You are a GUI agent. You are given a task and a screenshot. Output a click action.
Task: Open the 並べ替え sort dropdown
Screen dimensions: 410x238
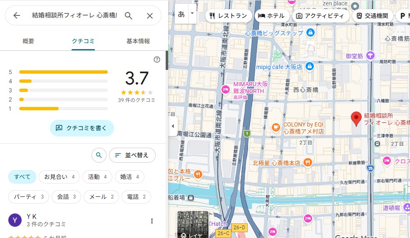[132, 155]
